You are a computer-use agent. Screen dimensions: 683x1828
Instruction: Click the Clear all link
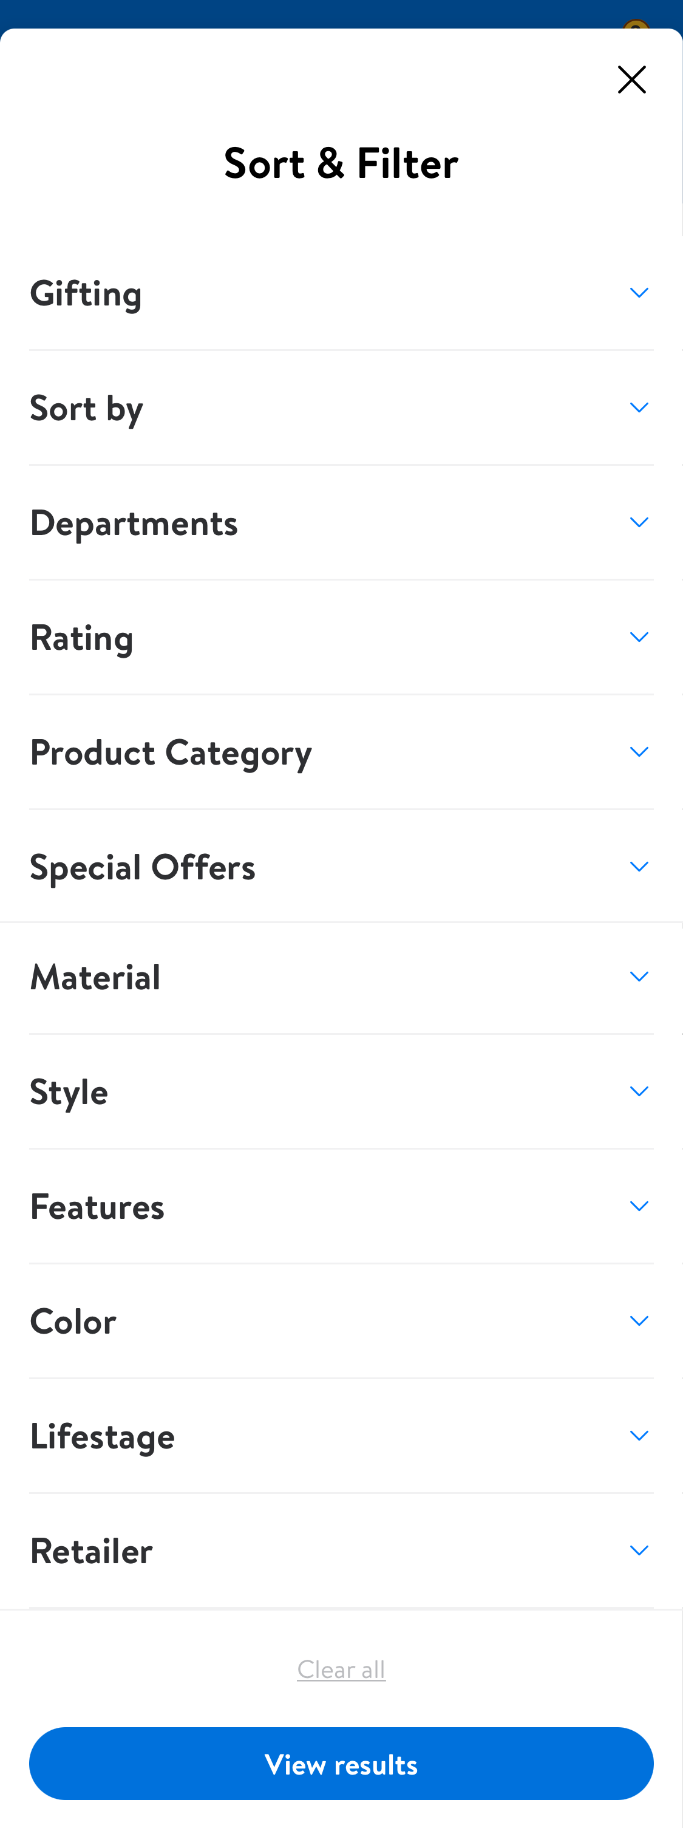pyautogui.click(x=341, y=1669)
